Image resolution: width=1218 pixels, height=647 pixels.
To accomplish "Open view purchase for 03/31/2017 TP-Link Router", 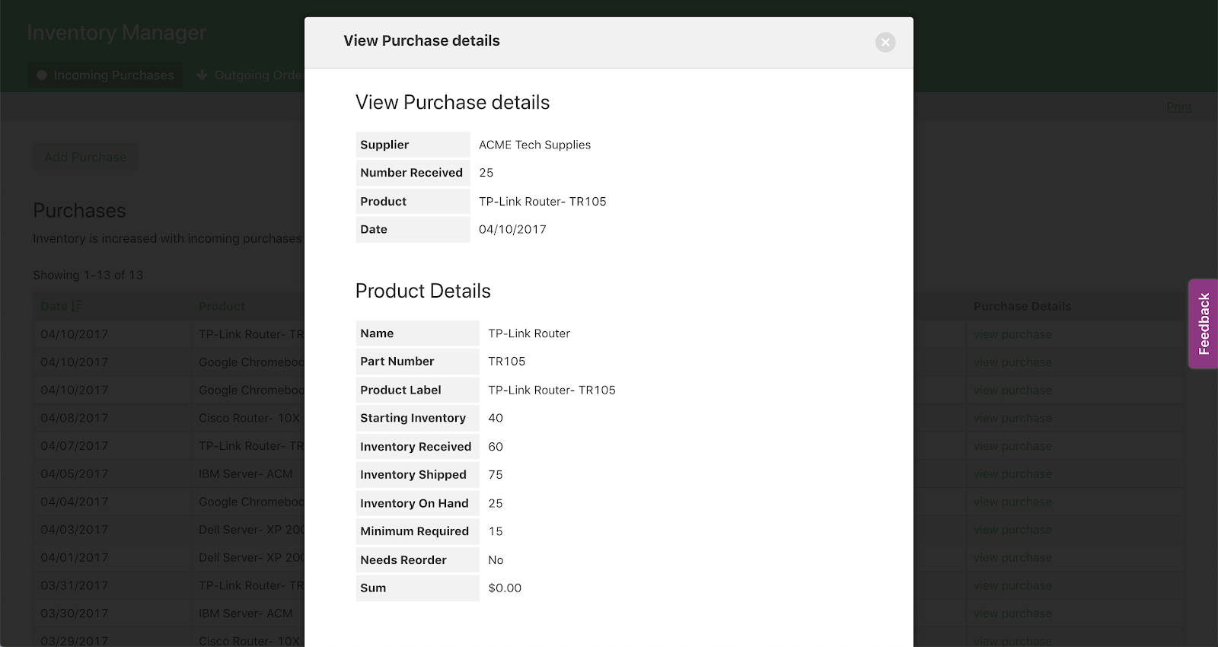I will [1012, 585].
